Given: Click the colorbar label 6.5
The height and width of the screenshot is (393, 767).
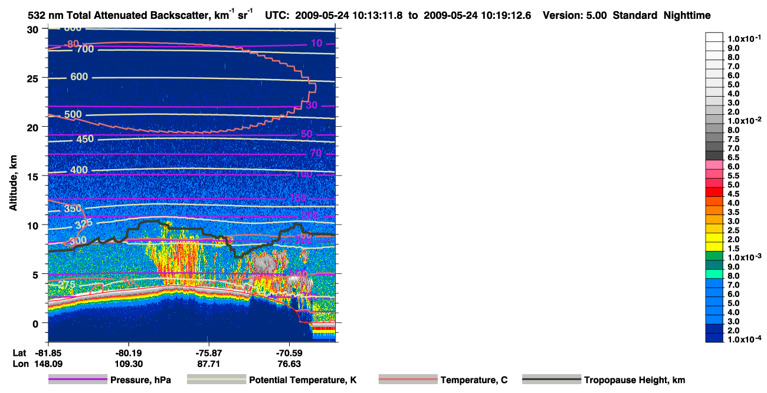Looking at the screenshot, I should [733, 157].
